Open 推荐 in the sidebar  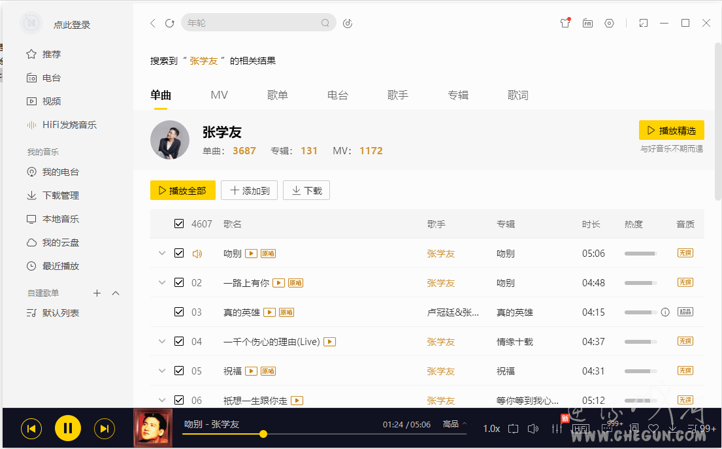44,54
